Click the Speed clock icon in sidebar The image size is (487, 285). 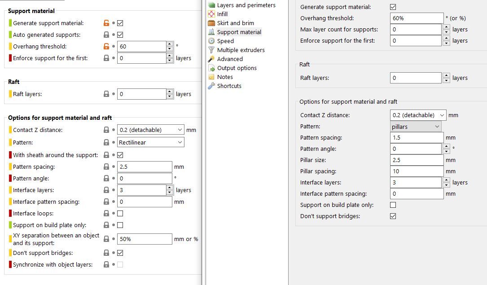211,41
